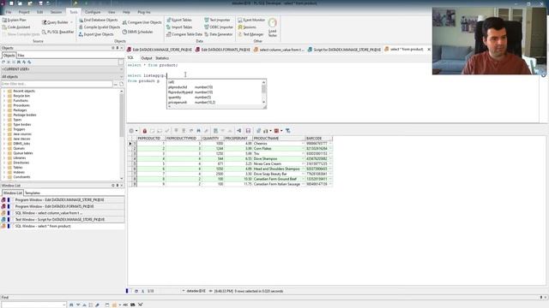Image resolution: width=549 pixels, height=308 pixels.
Task: Open Compare User Objects
Action: (142, 22)
